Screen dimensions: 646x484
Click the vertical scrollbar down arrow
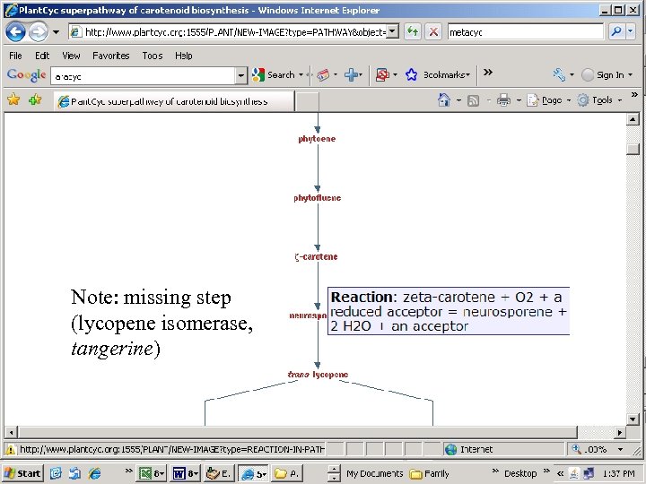point(633,419)
